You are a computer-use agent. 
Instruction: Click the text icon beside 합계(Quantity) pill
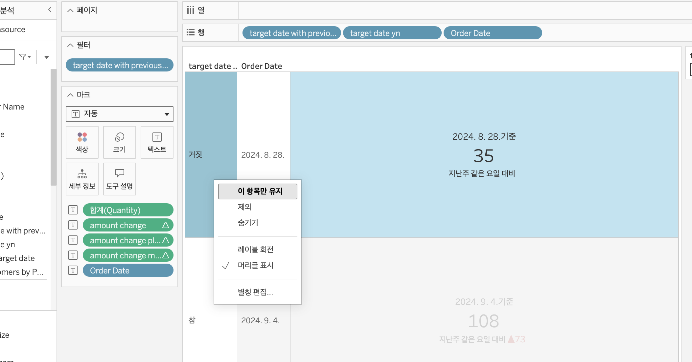click(x=73, y=210)
